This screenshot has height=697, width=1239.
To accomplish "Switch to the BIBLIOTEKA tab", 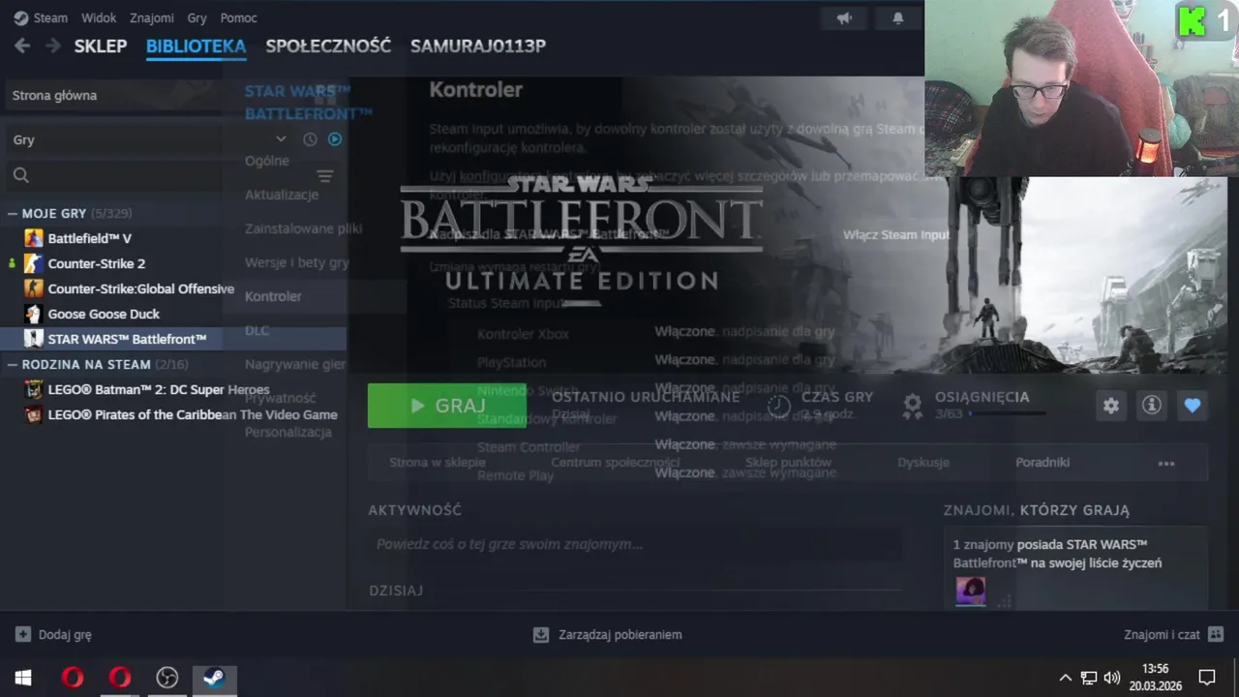I will [196, 45].
